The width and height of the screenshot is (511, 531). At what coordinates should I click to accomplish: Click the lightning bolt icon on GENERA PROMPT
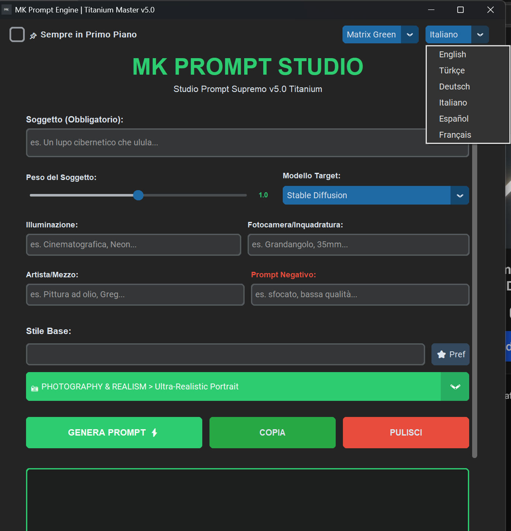[x=154, y=433]
